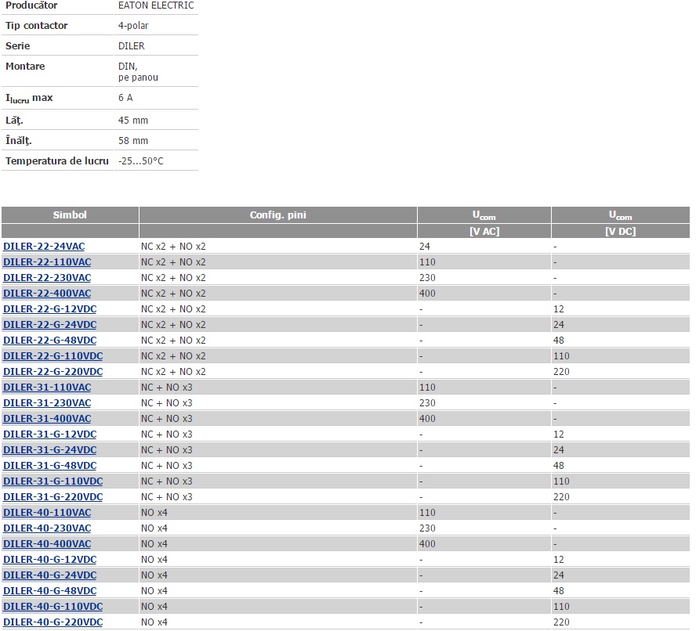Click the 220 V DC value for DILER-40-G-220VDC

561,622
